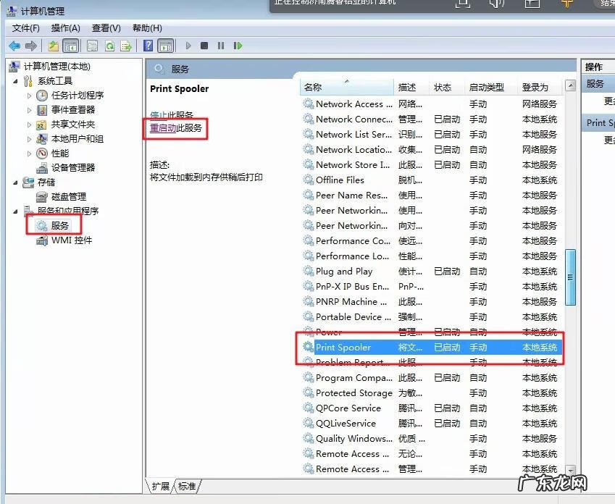Pause the service with the pause icon

click(x=222, y=45)
